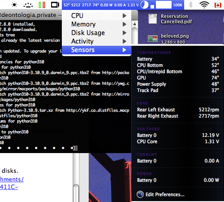This screenshot has height=202, width=224.
Task: Click the CPU/Intrepid Bottom row
Action: click(x=178, y=71)
